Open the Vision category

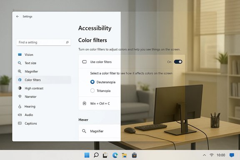click(x=43, y=55)
